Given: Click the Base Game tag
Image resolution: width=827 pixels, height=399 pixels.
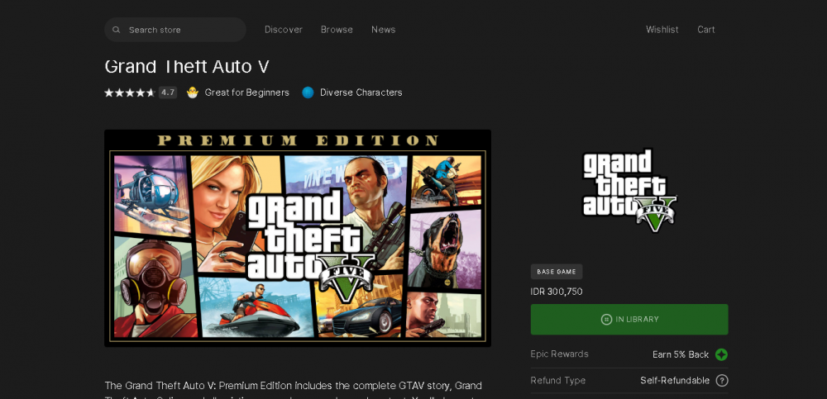Looking at the screenshot, I should tap(557, 272).
